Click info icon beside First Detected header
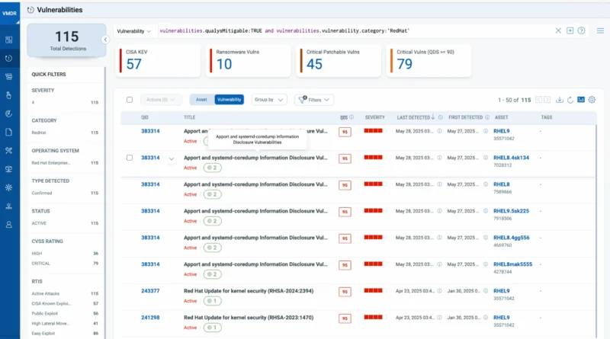The width and height of the screenshot is (610, 339). pyautogui.click(x=487, y=117)
